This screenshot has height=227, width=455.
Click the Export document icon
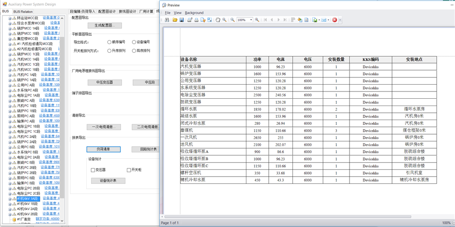pyautogui.click(x=315, y=20)
